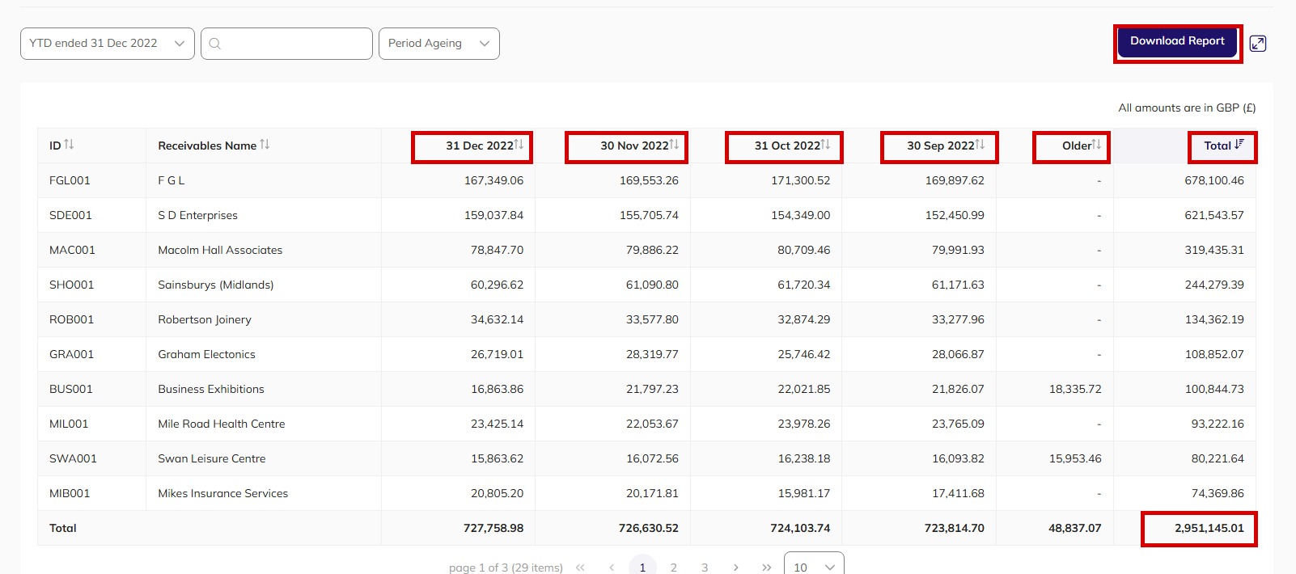
Task: Sort the 30 Sep 2022 column
Action: pyautogui.click(x=980, y=145)
